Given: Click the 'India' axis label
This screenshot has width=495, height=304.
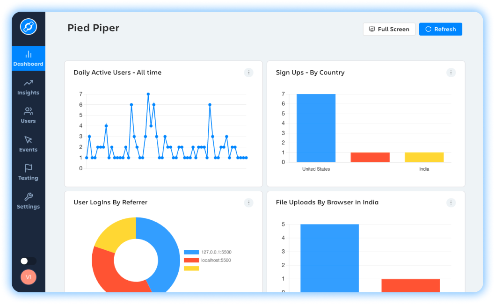Looking at the screenshot, I should coord(424,169).
